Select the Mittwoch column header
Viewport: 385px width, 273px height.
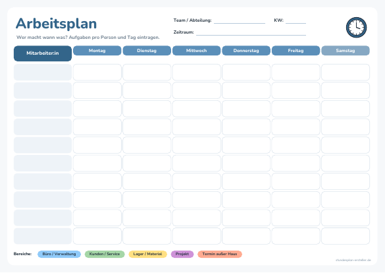pyautogui.click(x=196, y=50)
